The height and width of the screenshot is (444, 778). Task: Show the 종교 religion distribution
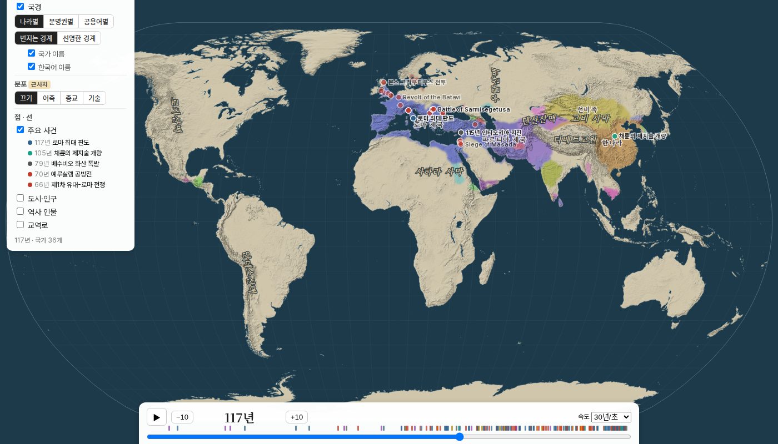point(72,98)
